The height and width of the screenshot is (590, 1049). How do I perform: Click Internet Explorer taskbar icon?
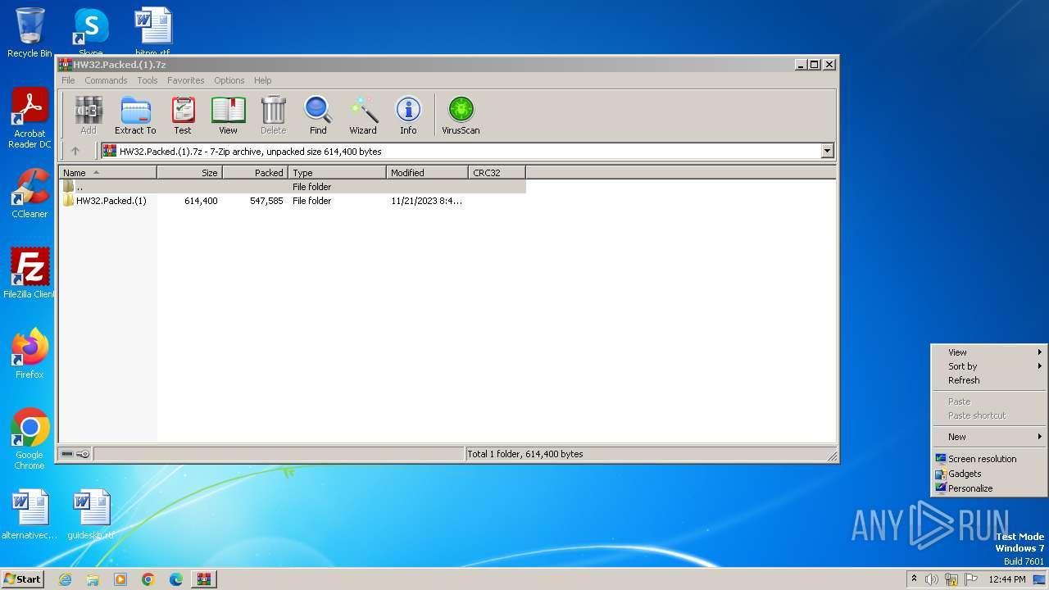[65, 579]
